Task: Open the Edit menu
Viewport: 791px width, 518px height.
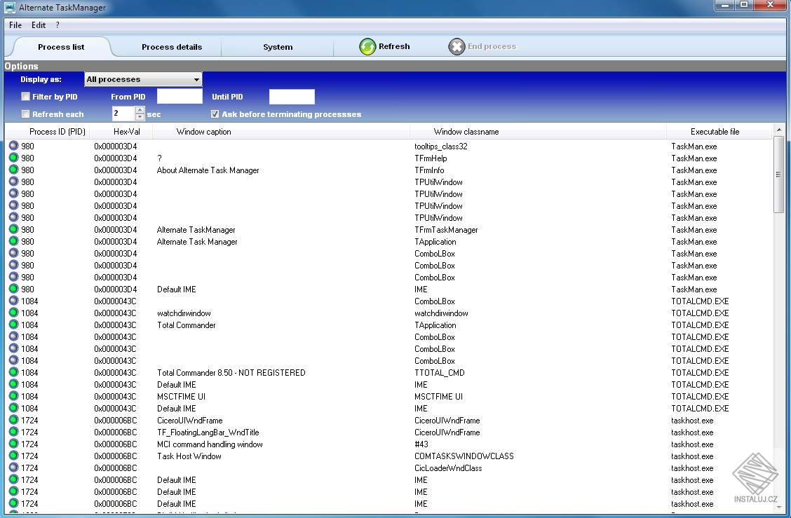Action: click(39, 25)
